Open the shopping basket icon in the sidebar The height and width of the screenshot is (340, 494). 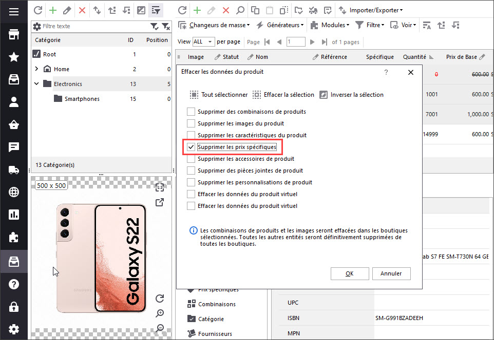[x=13, y=125]
